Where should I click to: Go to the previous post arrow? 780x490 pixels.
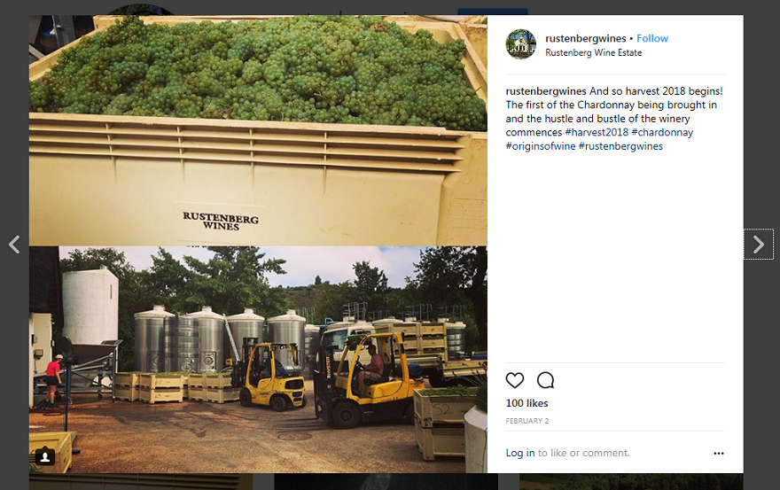(14, 245)
